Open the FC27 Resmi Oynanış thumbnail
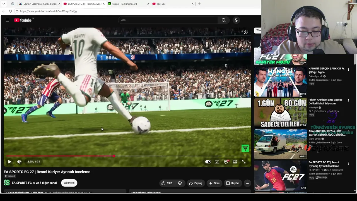 pyautogui.click(x=281, y=175)
